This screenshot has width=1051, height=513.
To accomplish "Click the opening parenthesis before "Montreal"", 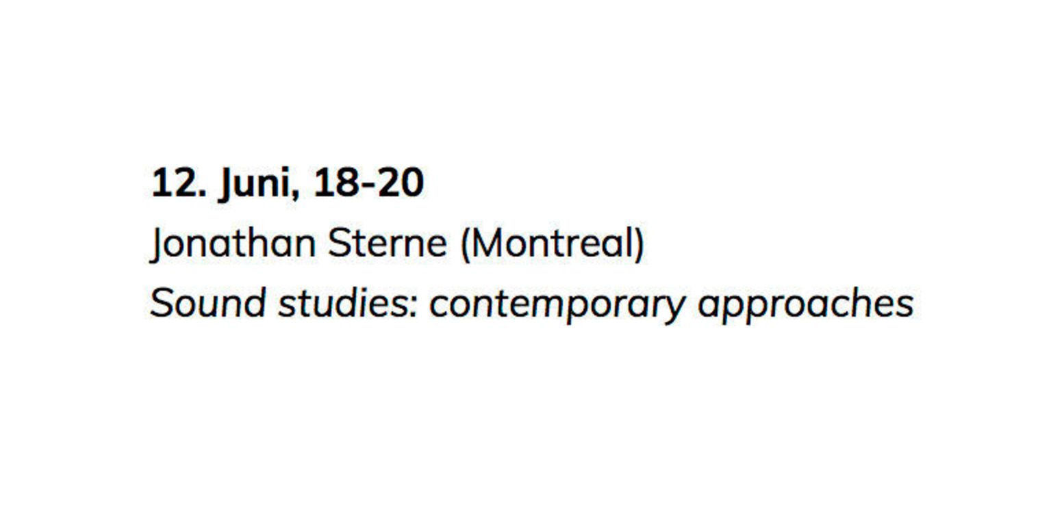I will 465,245.
